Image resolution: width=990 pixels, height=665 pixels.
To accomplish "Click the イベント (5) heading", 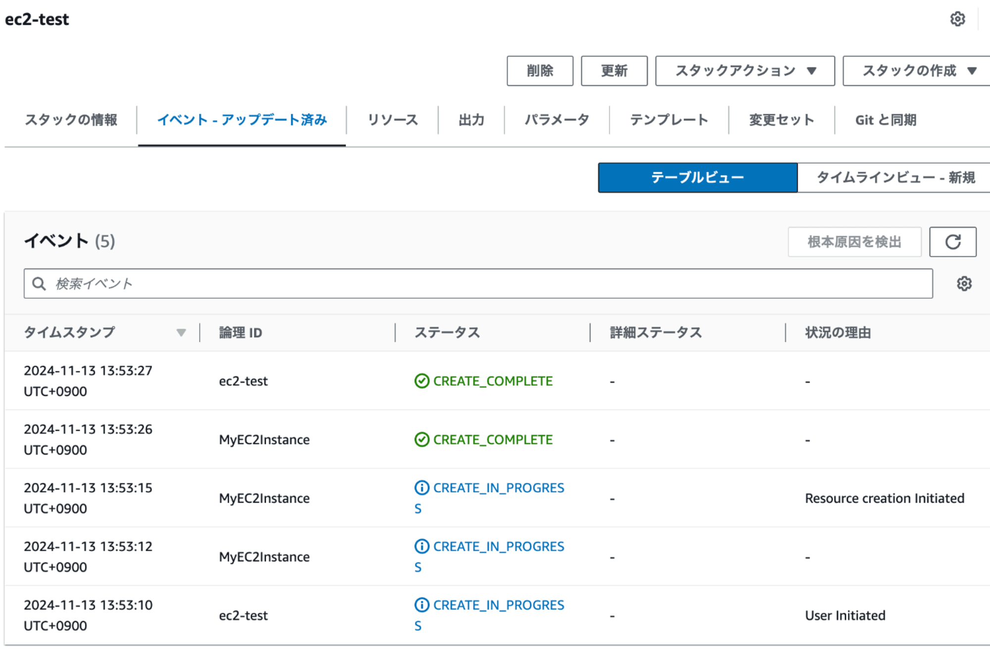I will pyautogui.click(x=70, y=241).
